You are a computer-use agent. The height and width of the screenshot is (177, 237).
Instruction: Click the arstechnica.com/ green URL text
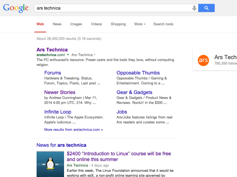pyautogui.click(x=51, y=55)
